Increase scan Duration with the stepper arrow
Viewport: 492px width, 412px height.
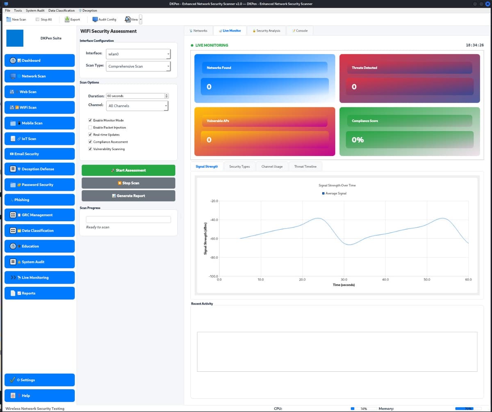tap(166, 94)
